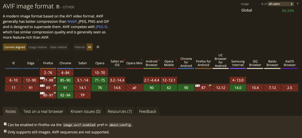This screenshot has width=302, height=138.
Task: Click the KaiOS Browser column header
Action: (x=290, y=63)
